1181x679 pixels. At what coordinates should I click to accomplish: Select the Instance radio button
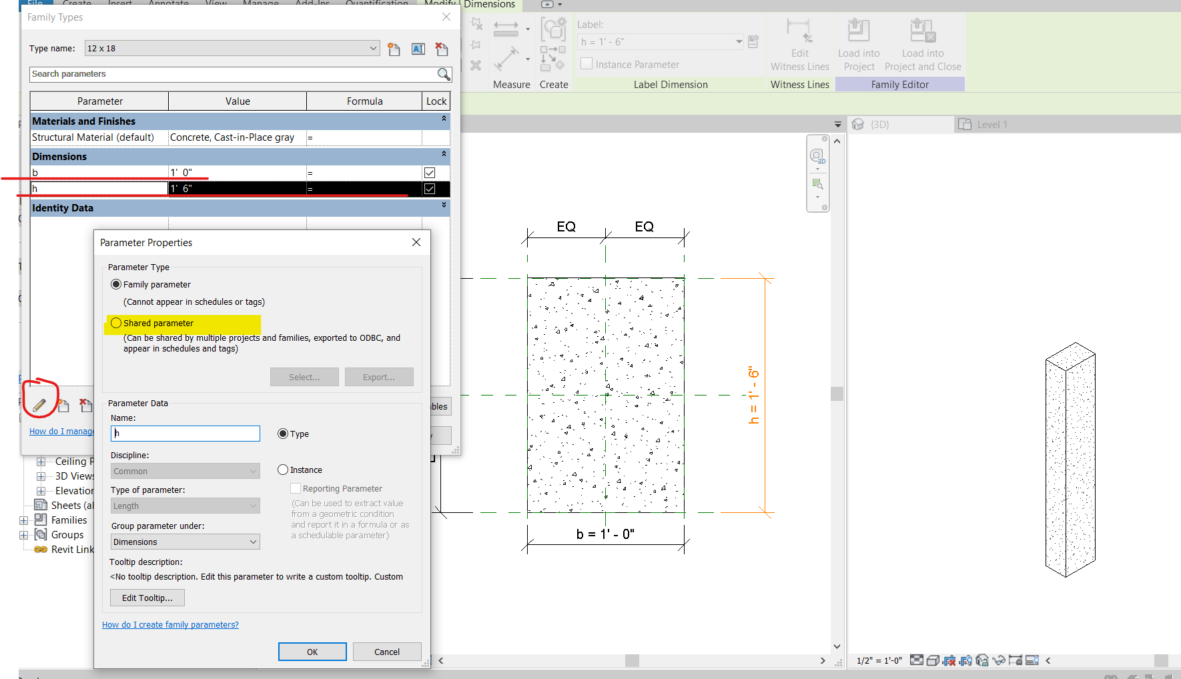point(282,470)
